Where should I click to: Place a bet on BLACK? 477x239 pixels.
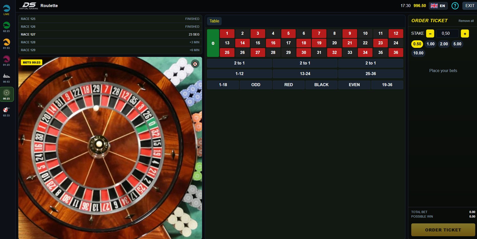point(321,85)
